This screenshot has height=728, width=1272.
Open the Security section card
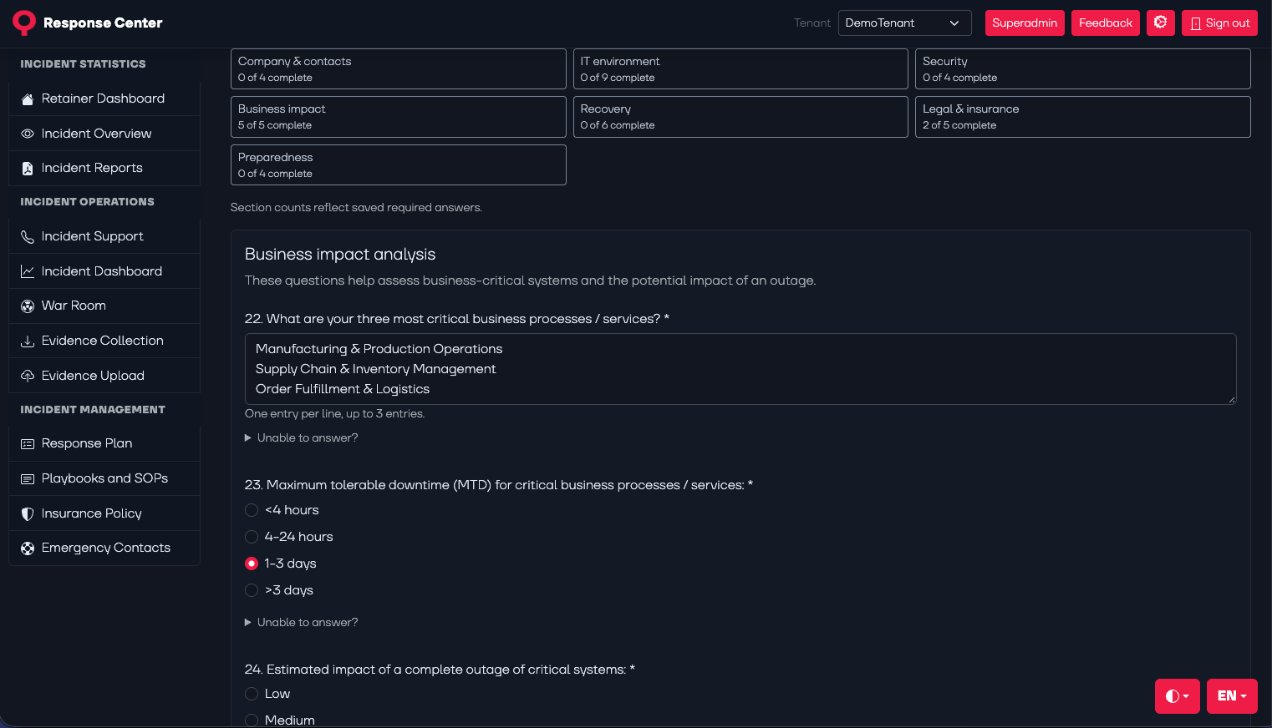tap(1083, 69)
